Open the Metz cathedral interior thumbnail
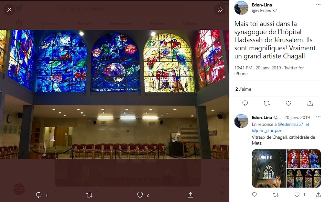 269,168
